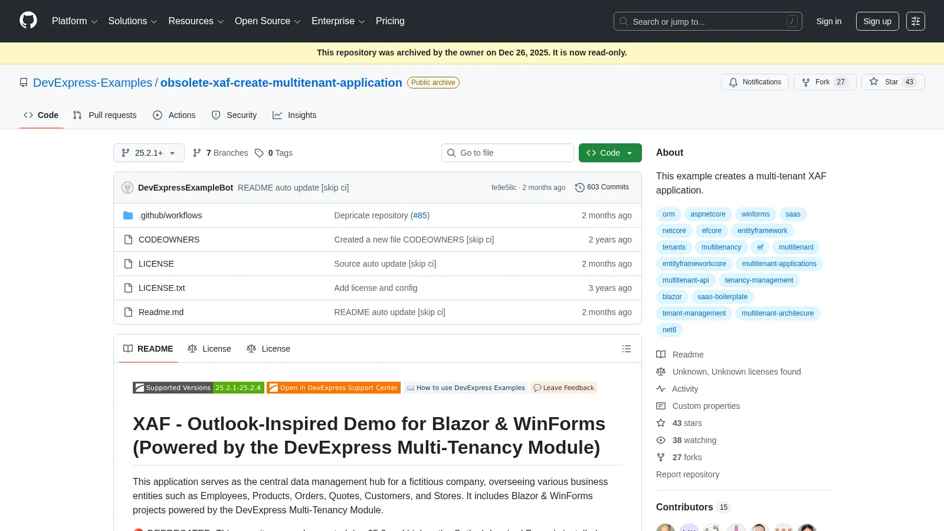Click the Star 43 button
This screenshot has height=531, width=944.
pyautogui.click(x=893, y=82)
